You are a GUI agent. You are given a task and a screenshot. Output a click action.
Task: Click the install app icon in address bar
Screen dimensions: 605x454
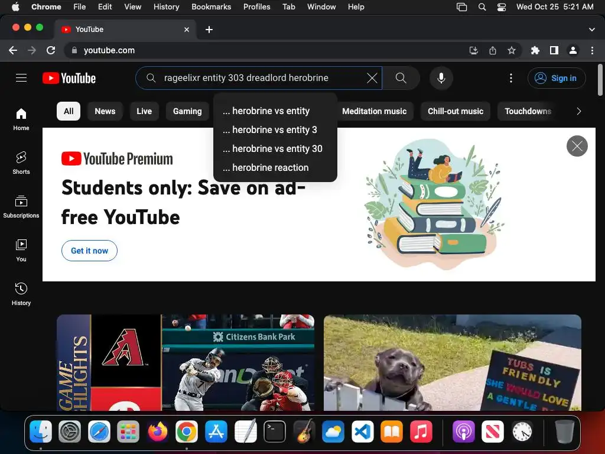coord(474,50)
